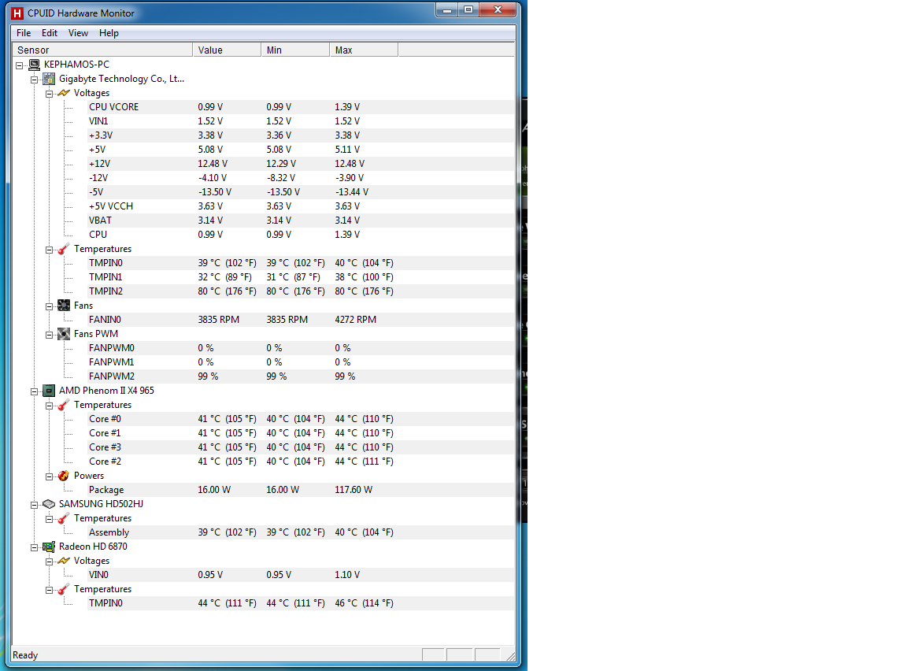907x671 pixels.
Task: Collapse the Fans group
Action: (49, 306)
